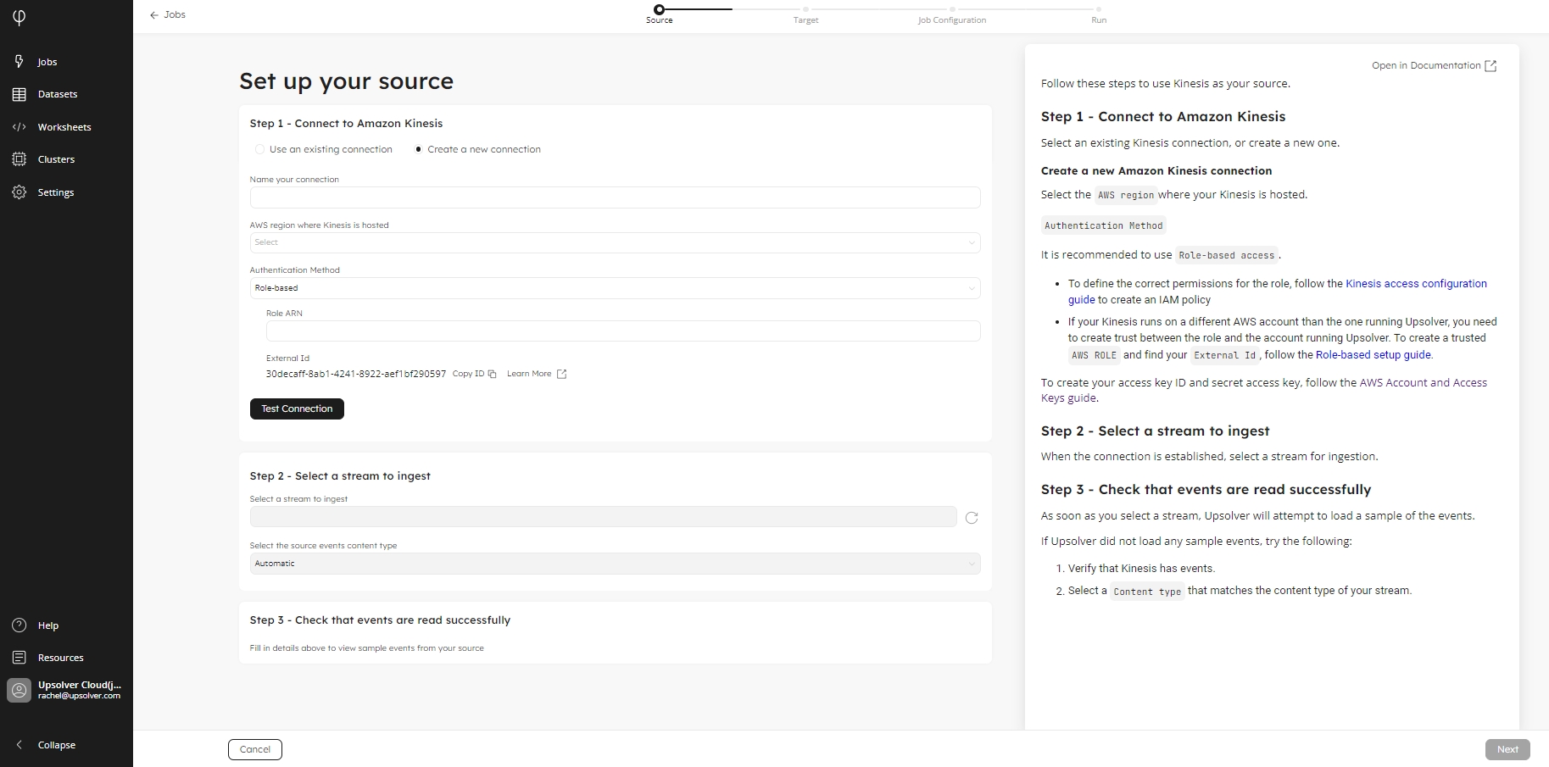
Task: Open Settings gear in sidebar
Action: [20, 192]
